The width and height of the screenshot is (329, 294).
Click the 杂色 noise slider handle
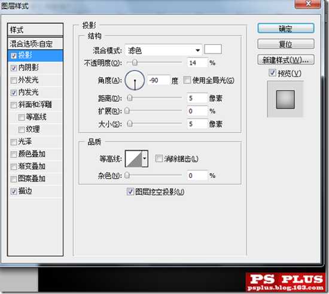click(127, 175)
